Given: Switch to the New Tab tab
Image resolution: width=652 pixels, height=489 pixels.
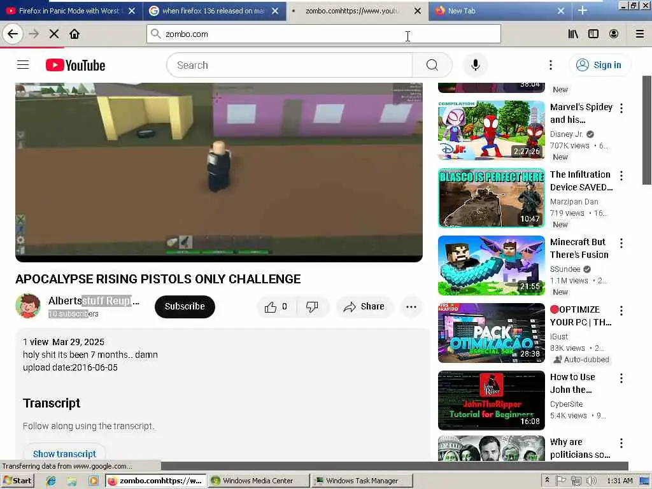Looking at the screenshot, I should coord(495,11).
